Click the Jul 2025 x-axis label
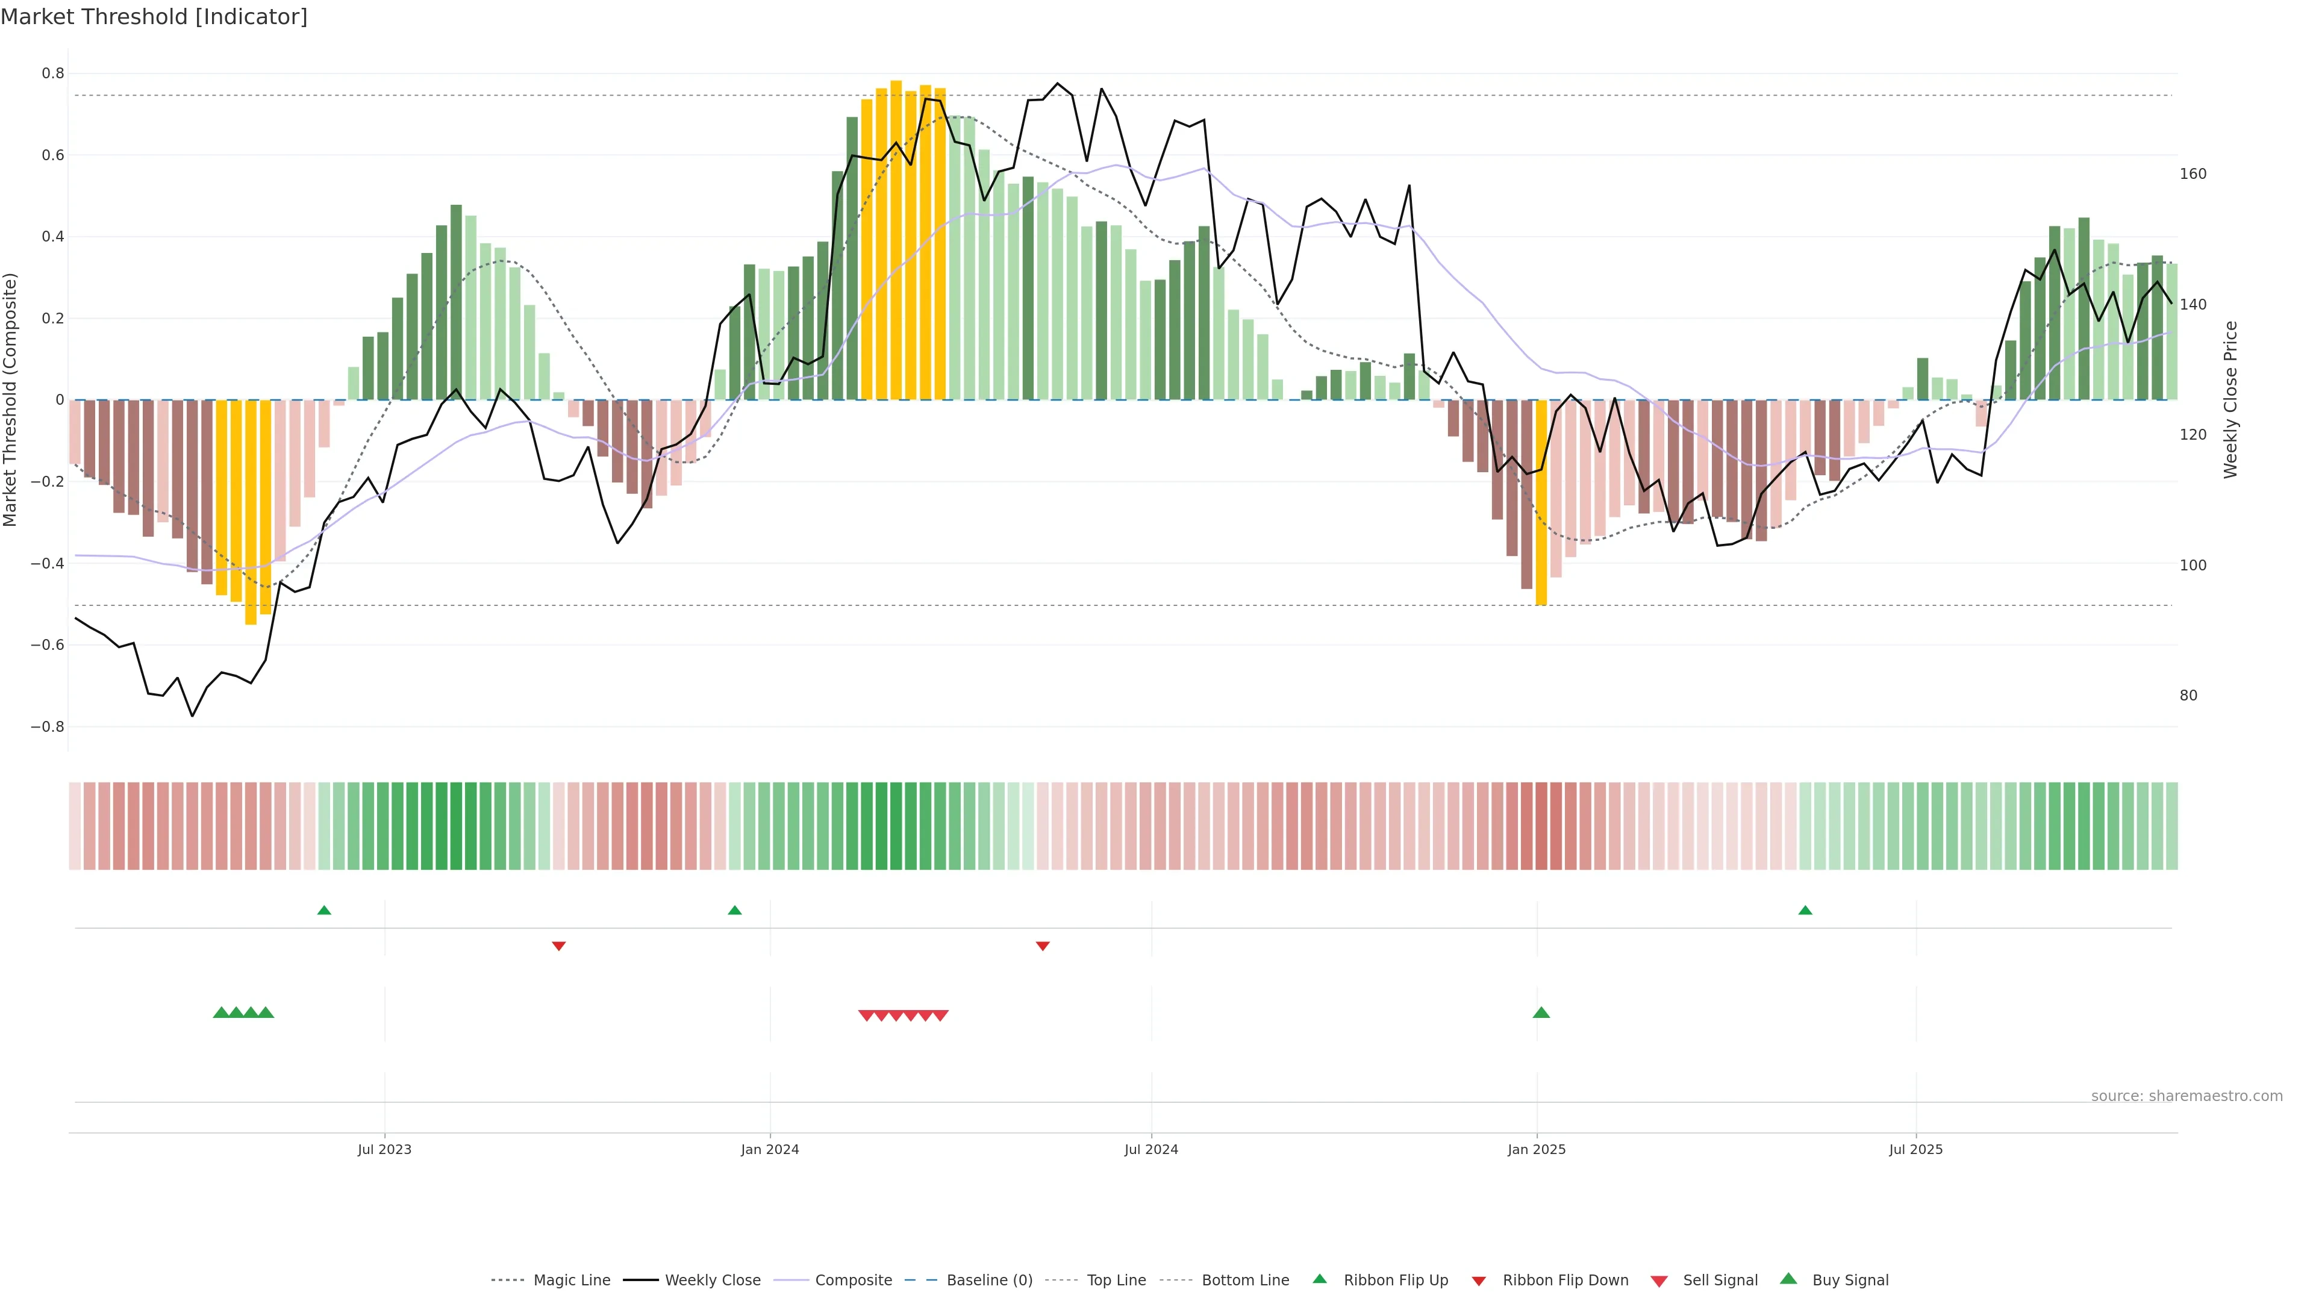This screenshot has height=1301, width=2313. coord(1915,1149)
